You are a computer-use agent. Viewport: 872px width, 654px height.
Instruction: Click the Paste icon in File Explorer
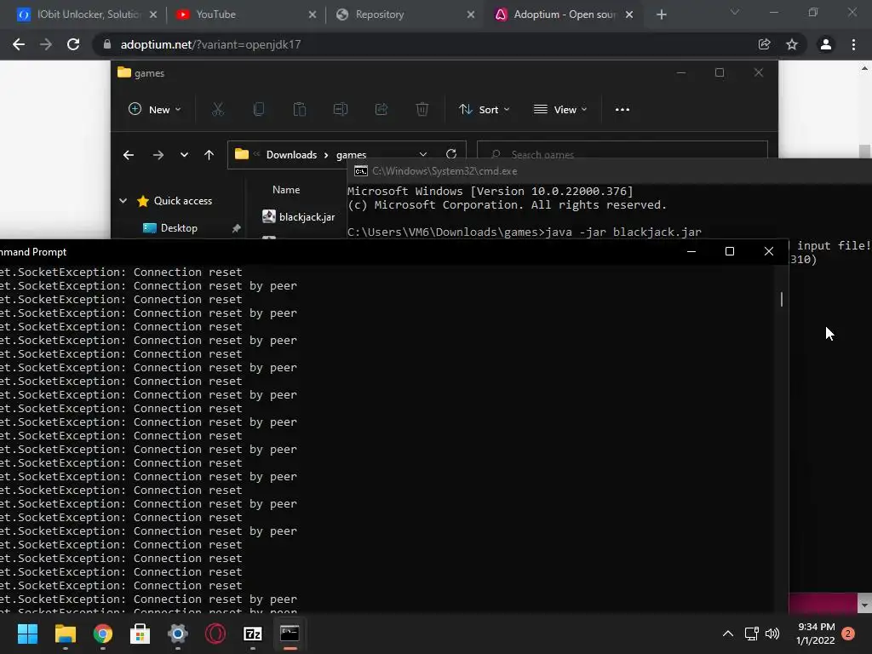pyautogui.click(x=300, y=110)
